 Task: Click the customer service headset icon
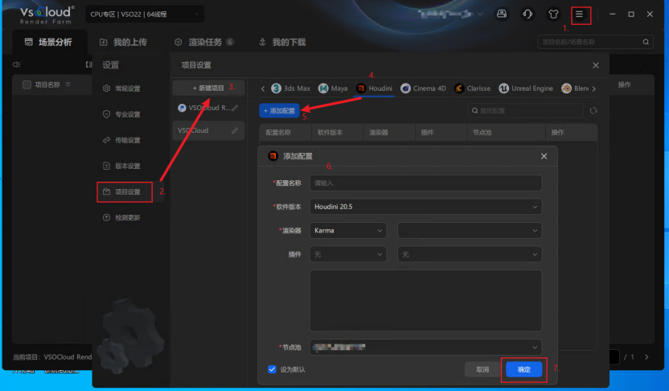pos(527,14)
